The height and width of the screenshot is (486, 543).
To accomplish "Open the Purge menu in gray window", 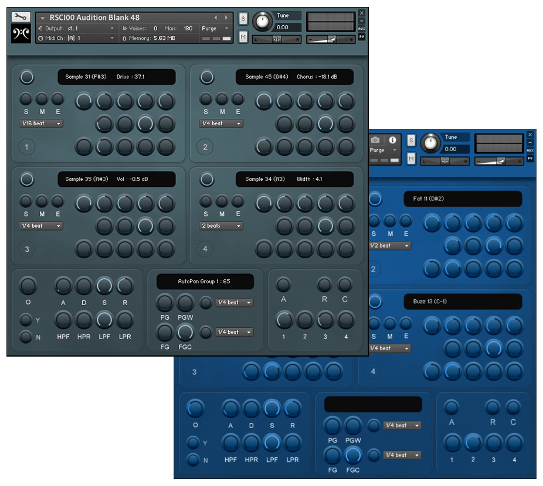I will (x=215, y=28).
